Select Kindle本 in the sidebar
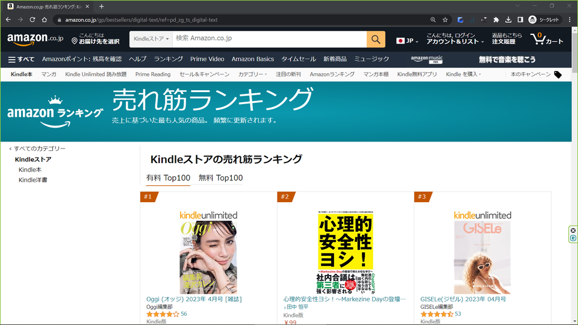 click(x=30, y=170)
